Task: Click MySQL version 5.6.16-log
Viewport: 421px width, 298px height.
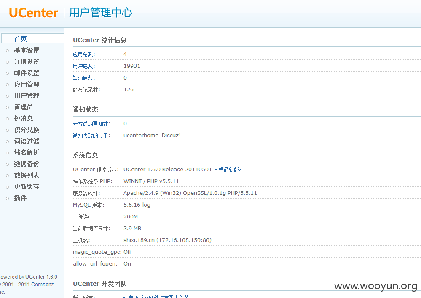Action: [137, 205]
